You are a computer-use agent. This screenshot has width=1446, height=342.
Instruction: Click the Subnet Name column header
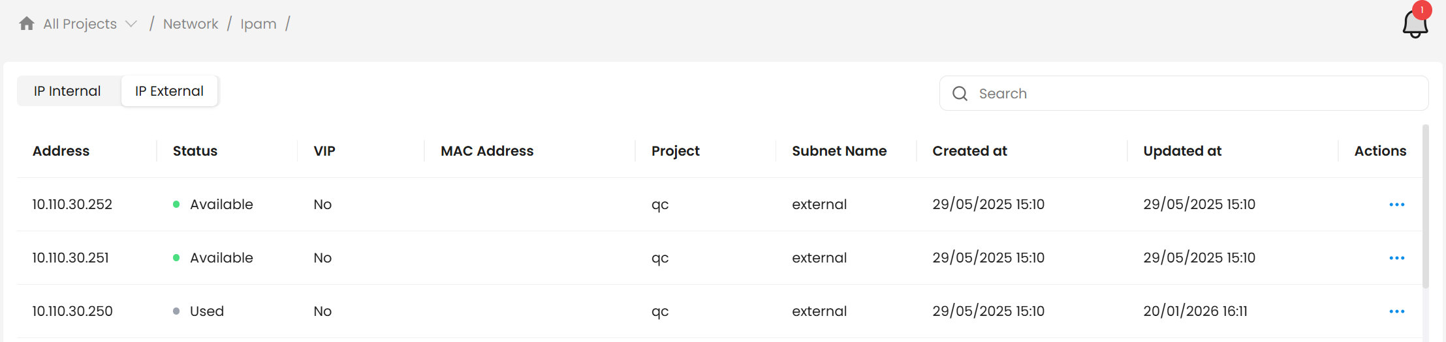tap(839, 151)
